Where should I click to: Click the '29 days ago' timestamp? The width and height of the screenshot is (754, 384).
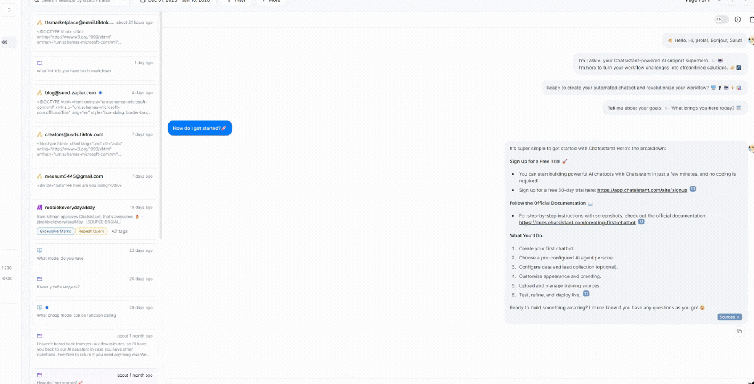141,307
